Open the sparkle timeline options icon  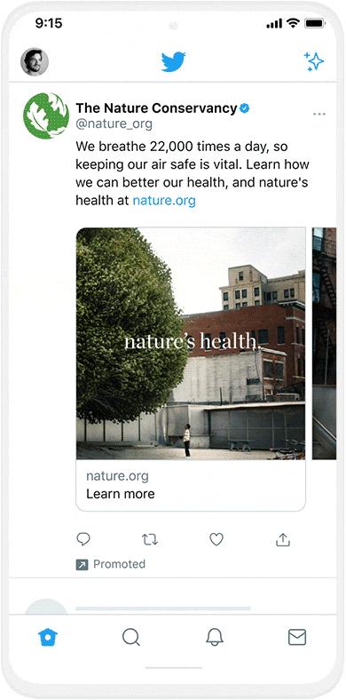click(314, 61)
